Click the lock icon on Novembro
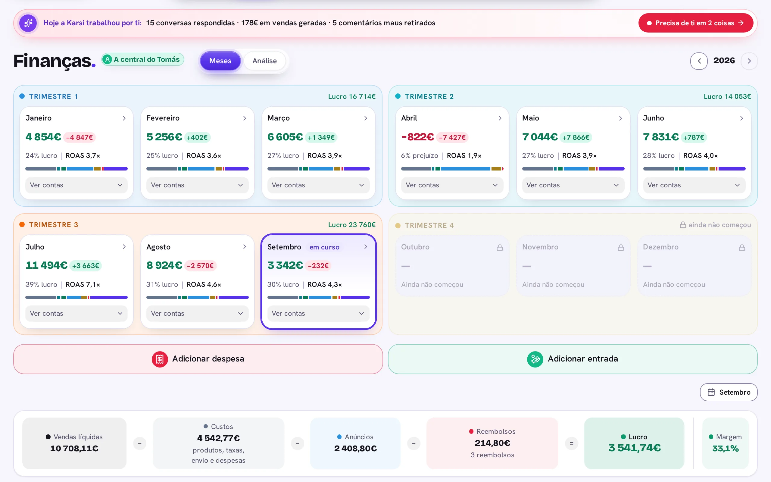The width and height of the screenshot is (771, 482). (x=621, y=247)
